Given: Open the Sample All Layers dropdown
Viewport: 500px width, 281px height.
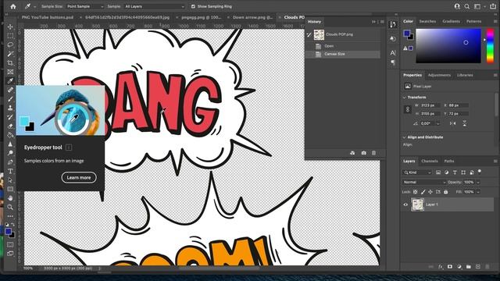Looking at the screenshot, I should pyautogui.click(x=155, y=6).
